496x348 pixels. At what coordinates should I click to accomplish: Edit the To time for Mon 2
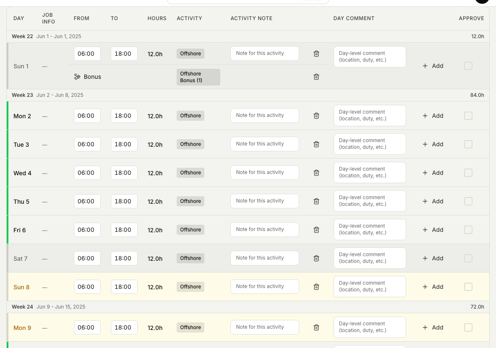(124, 116)
